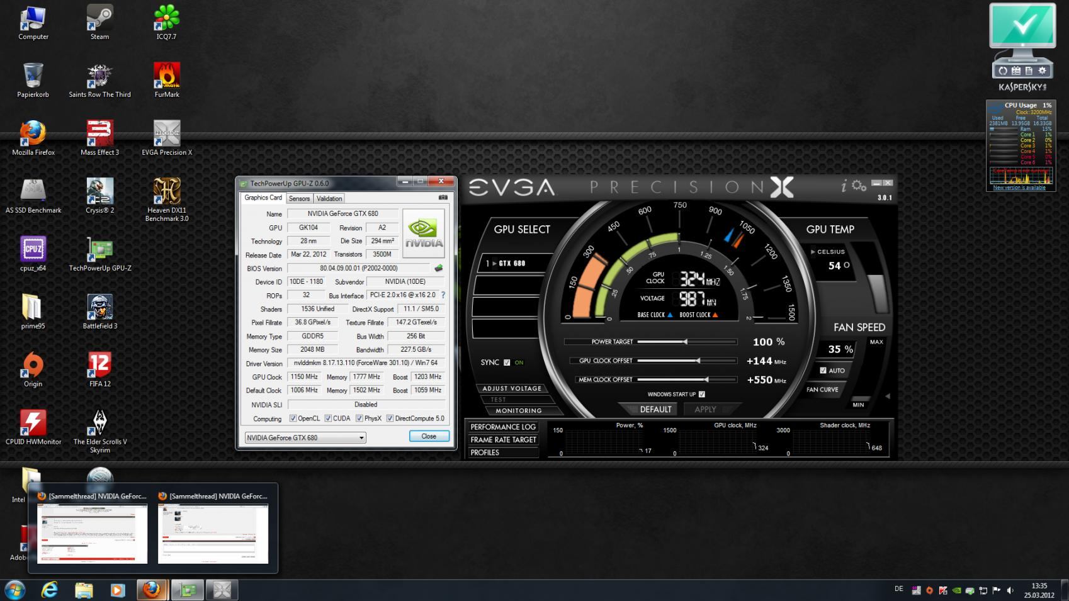
Task: Toggle the OpenCL checkbox
Action: [x=293, y=418]
